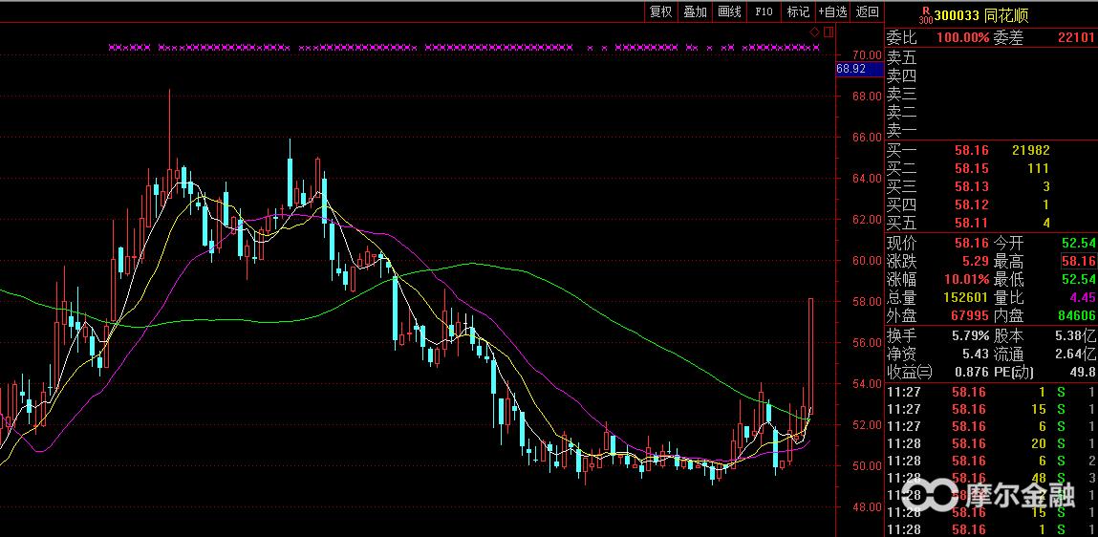Click the 委比 value 100.00%
Viewport: 1098px width, 537px height.
point(963,38)
